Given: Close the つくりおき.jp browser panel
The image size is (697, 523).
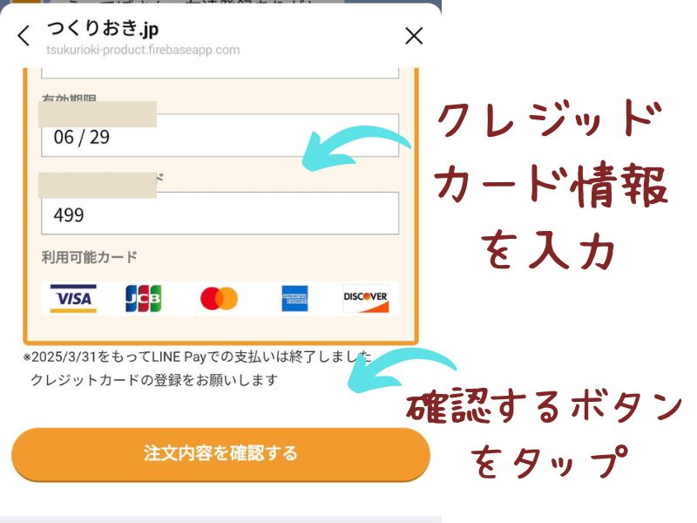Looking at the screenshot, I should click(x=414, y=36).
